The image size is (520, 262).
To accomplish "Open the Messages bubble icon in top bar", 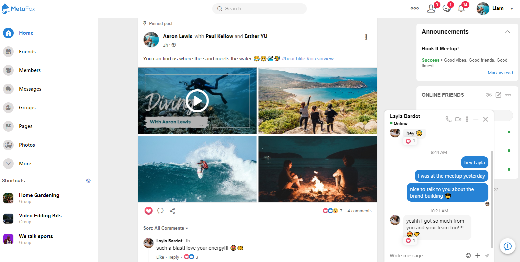I will pos(446,8).
